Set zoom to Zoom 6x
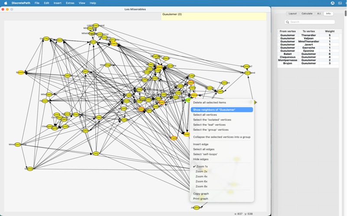Viewport: 347px width, 216px height. (x=201, y=181)
